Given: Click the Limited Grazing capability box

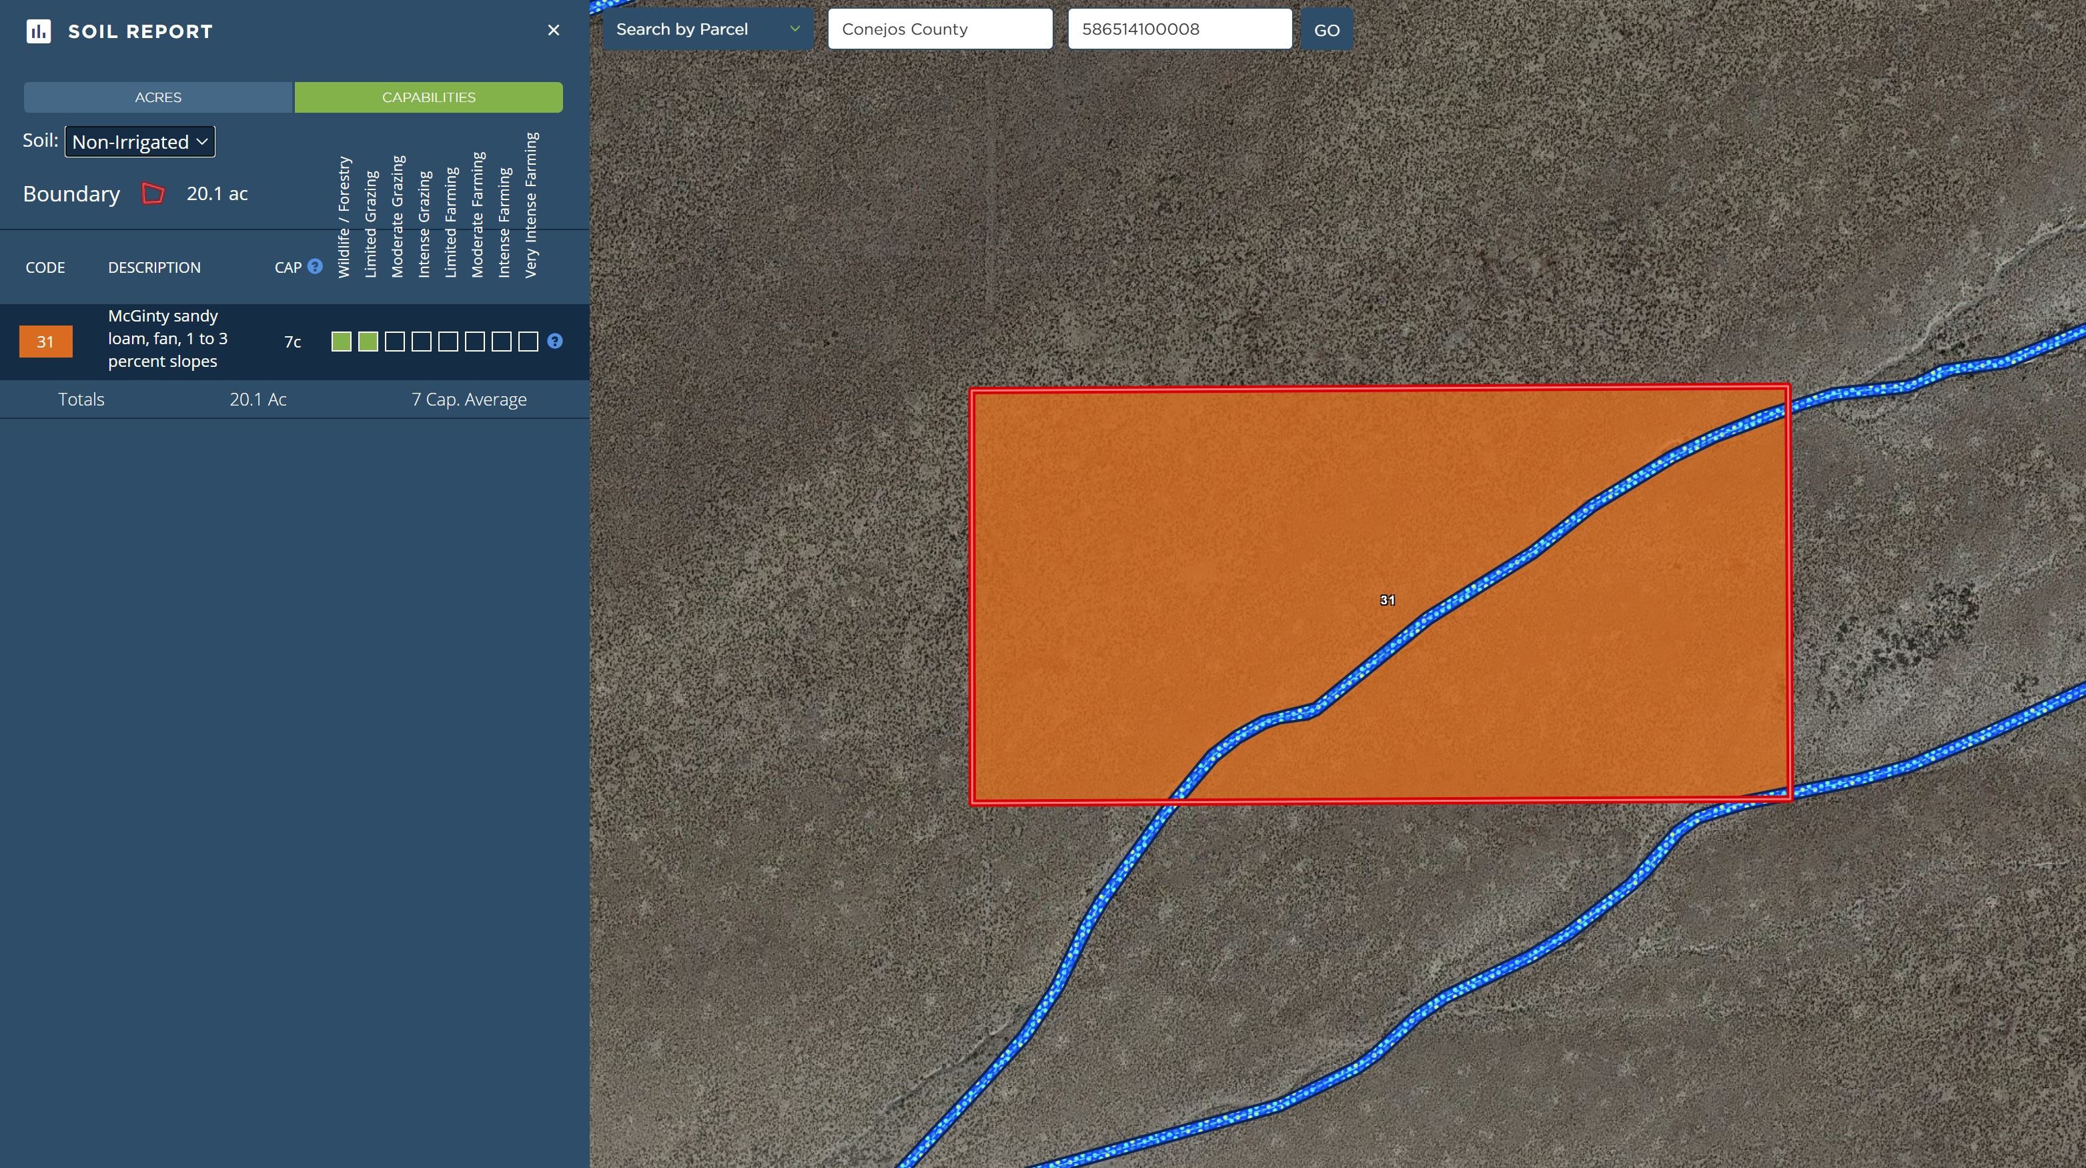Looking at the screenshot, I should point(368,342).
